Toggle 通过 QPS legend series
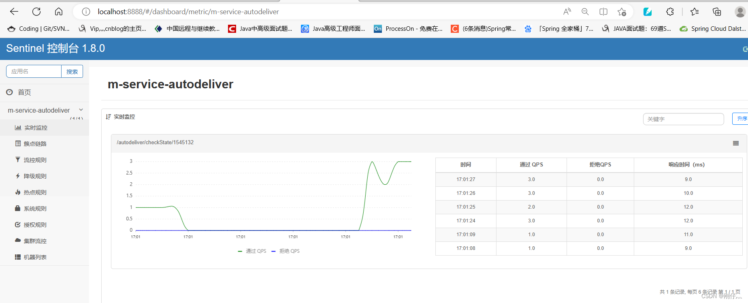Screen dimensions: 748x303 252,251
